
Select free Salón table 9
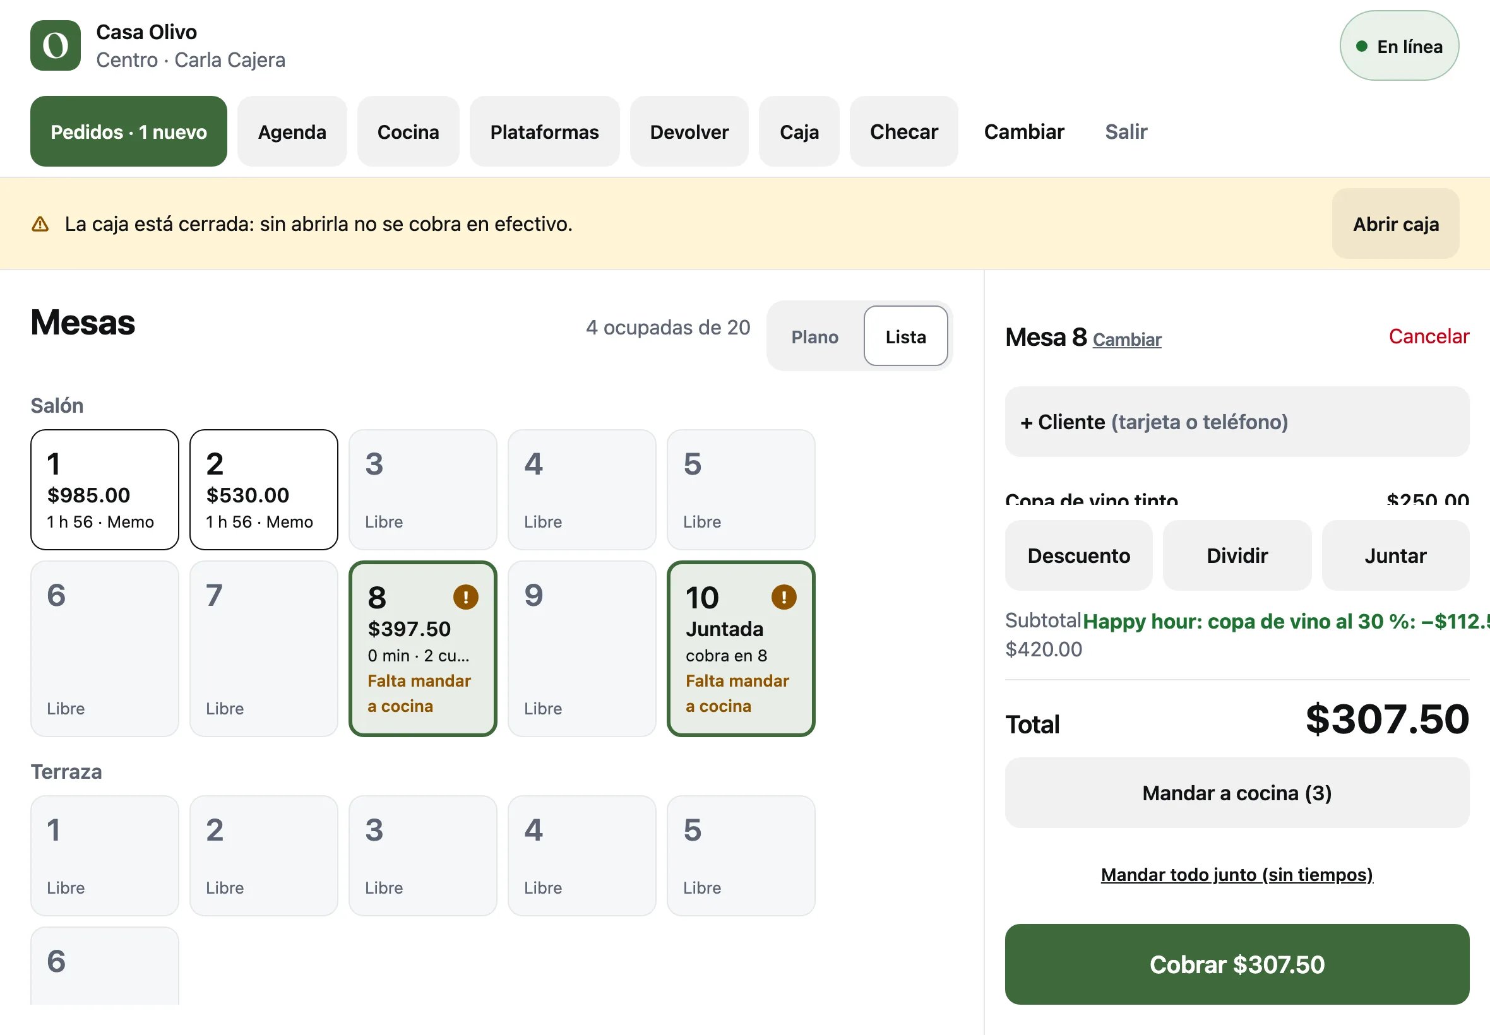tap(582, 649)
